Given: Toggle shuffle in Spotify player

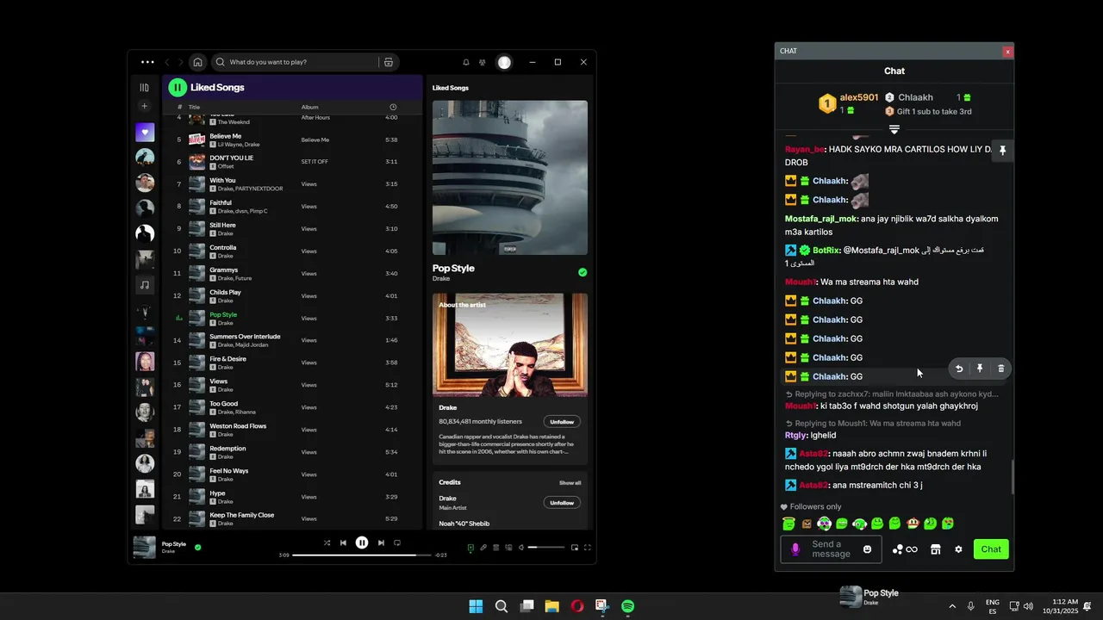Looking at the screenshot, I should click(327, 542).
